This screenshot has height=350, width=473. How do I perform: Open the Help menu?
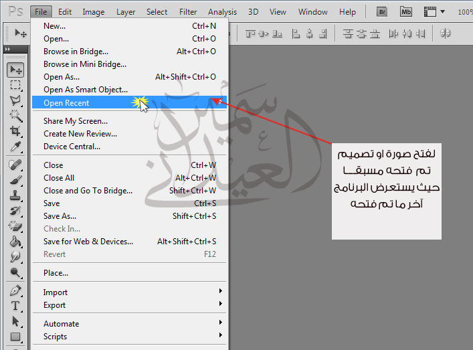point(347,12)
